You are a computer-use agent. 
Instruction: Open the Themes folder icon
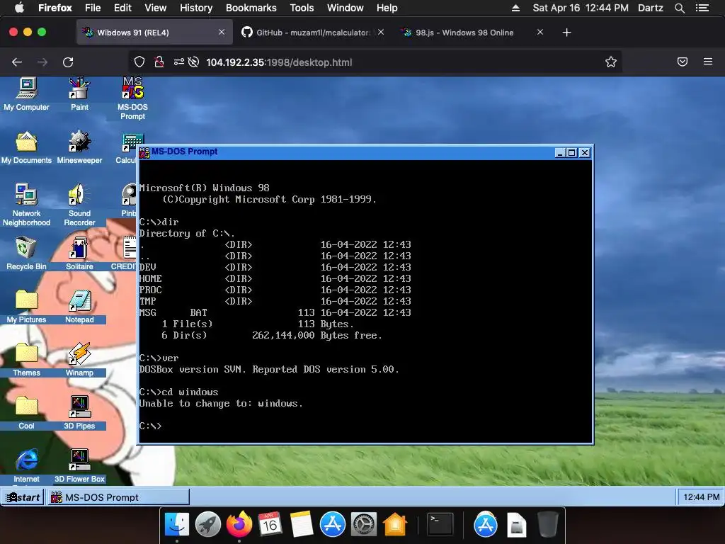(x=26, y=359)
